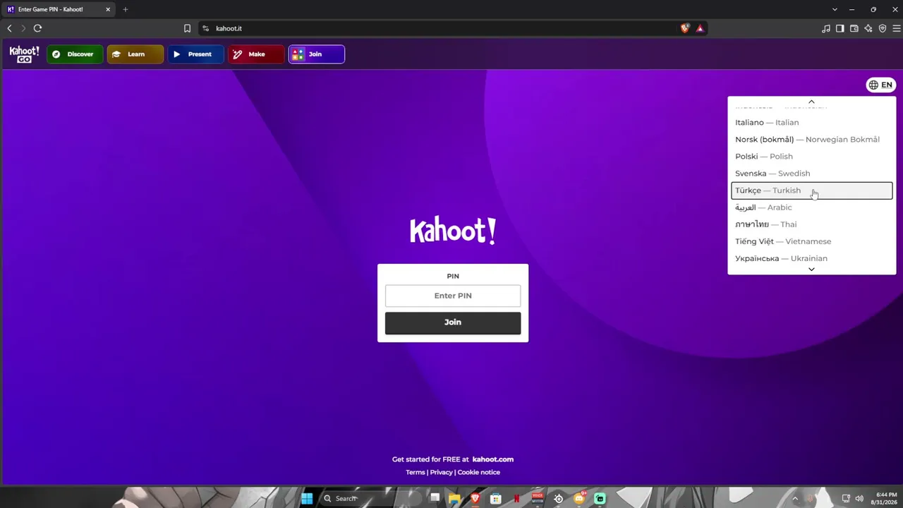Viewport: 903px width, 508px height.
Task: Open a new browser tab
Action: [x=126, y=9]
